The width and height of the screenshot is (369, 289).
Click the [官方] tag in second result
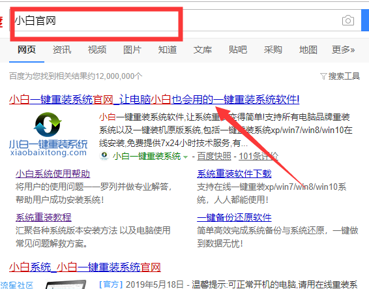[x=111, y=284]
